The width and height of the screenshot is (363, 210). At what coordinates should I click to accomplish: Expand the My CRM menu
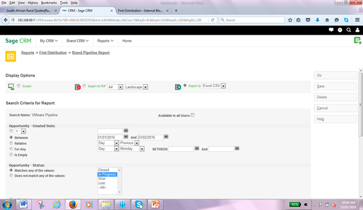pos(49,41)
